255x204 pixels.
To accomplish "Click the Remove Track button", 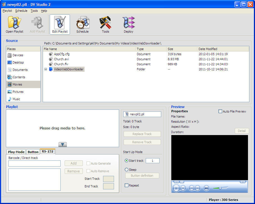I will [142, 142].
